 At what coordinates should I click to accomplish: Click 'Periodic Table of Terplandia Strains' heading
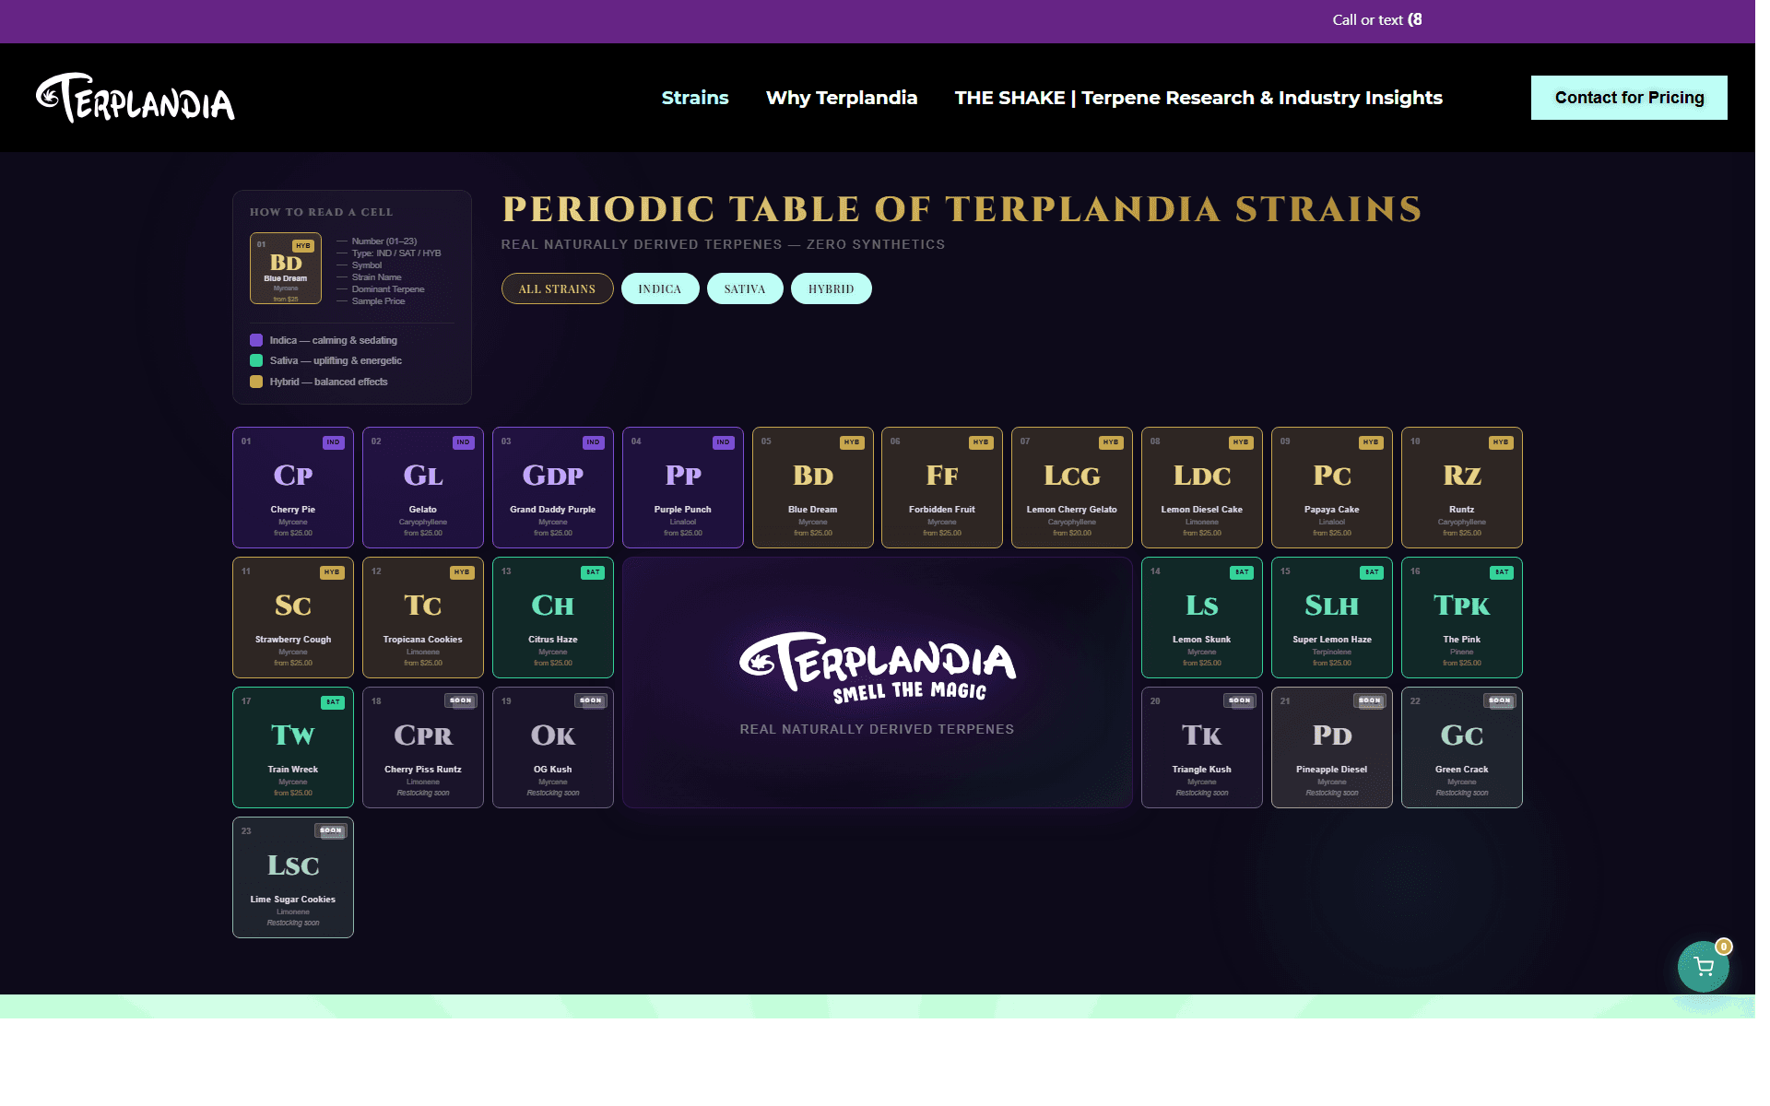962,209
